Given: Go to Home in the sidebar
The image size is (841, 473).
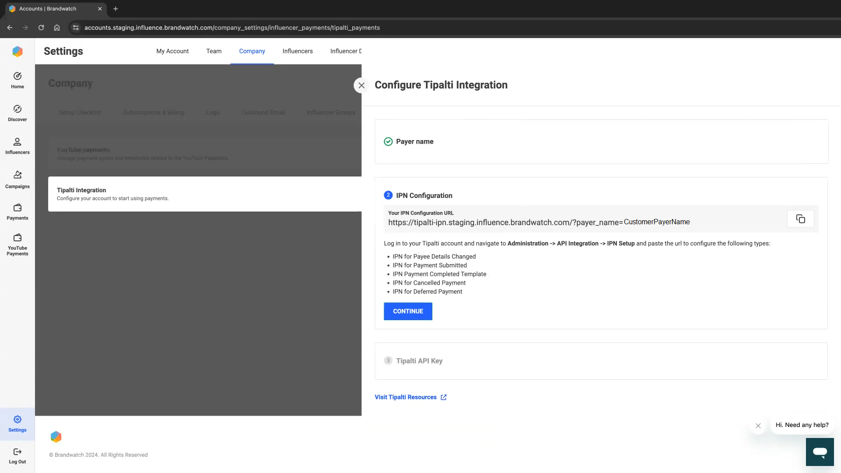Looking at the screenshot, I should (18, 80).
